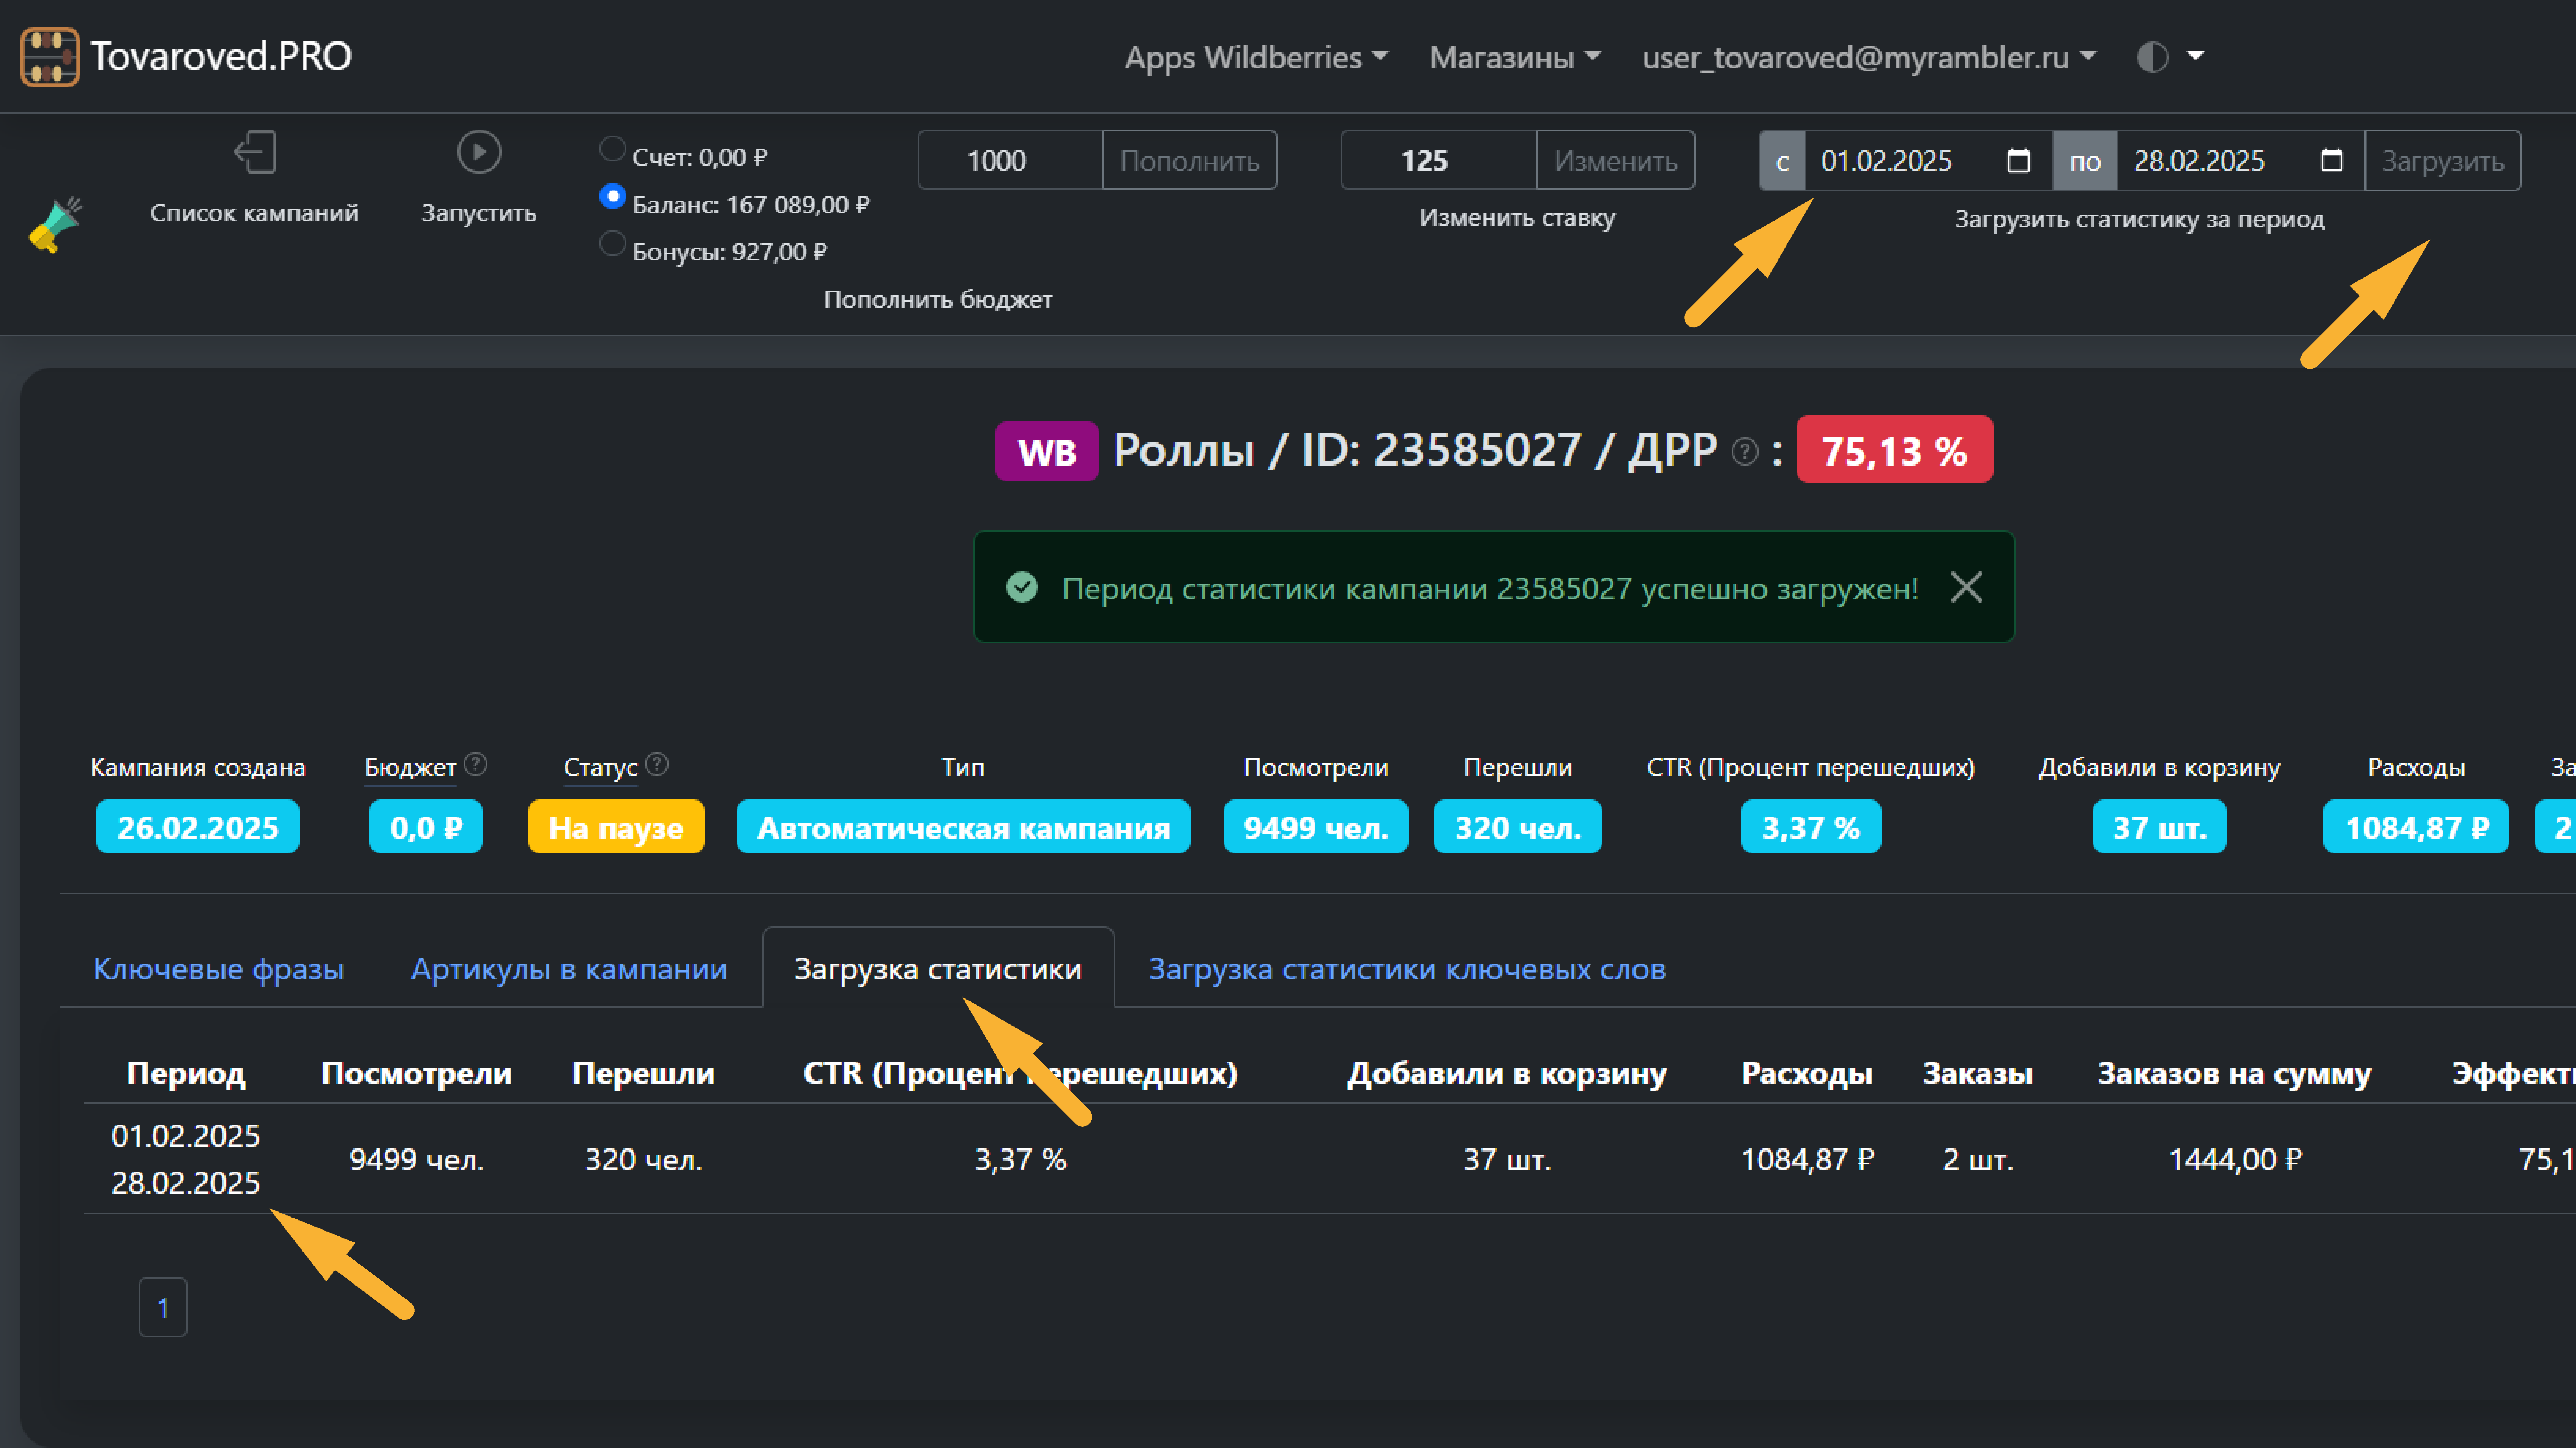
Task: Click question mark icon beside Бюджет
Action: tap(476, 765)
